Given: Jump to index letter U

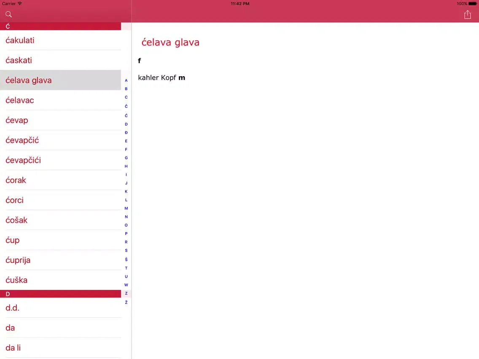Looking at the screenshot, I should coord(126,276).
